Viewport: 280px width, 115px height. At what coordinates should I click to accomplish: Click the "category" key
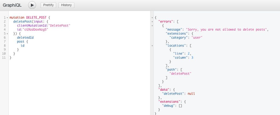pos(179,37)
